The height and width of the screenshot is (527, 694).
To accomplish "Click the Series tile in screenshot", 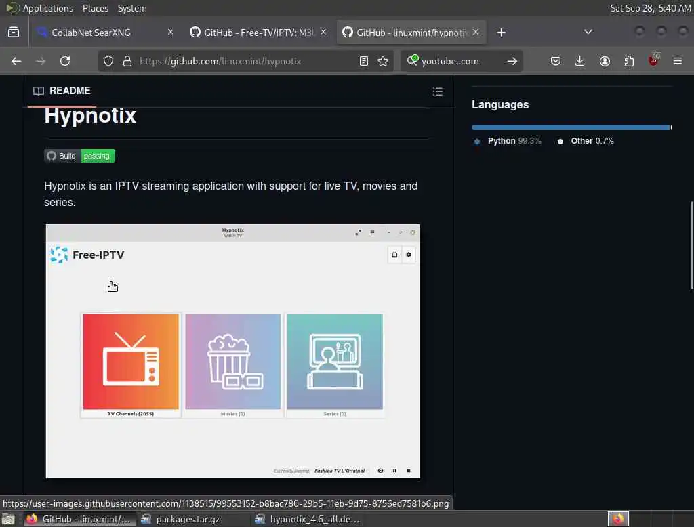I will pyautogui.click(x=335, y=366).
